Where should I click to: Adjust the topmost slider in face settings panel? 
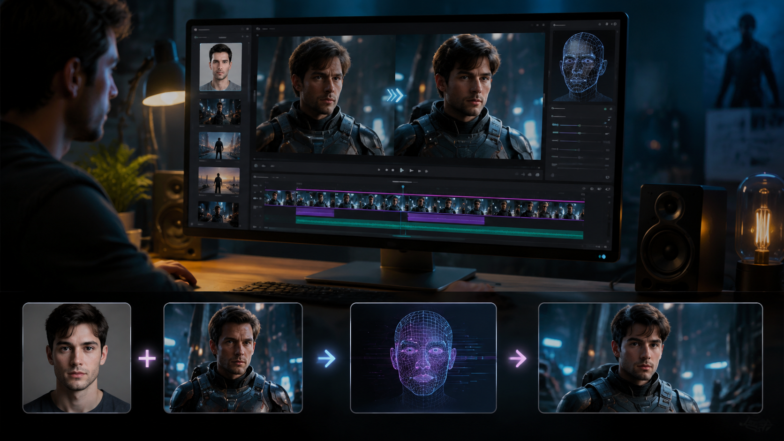click(x=581, y=125)
